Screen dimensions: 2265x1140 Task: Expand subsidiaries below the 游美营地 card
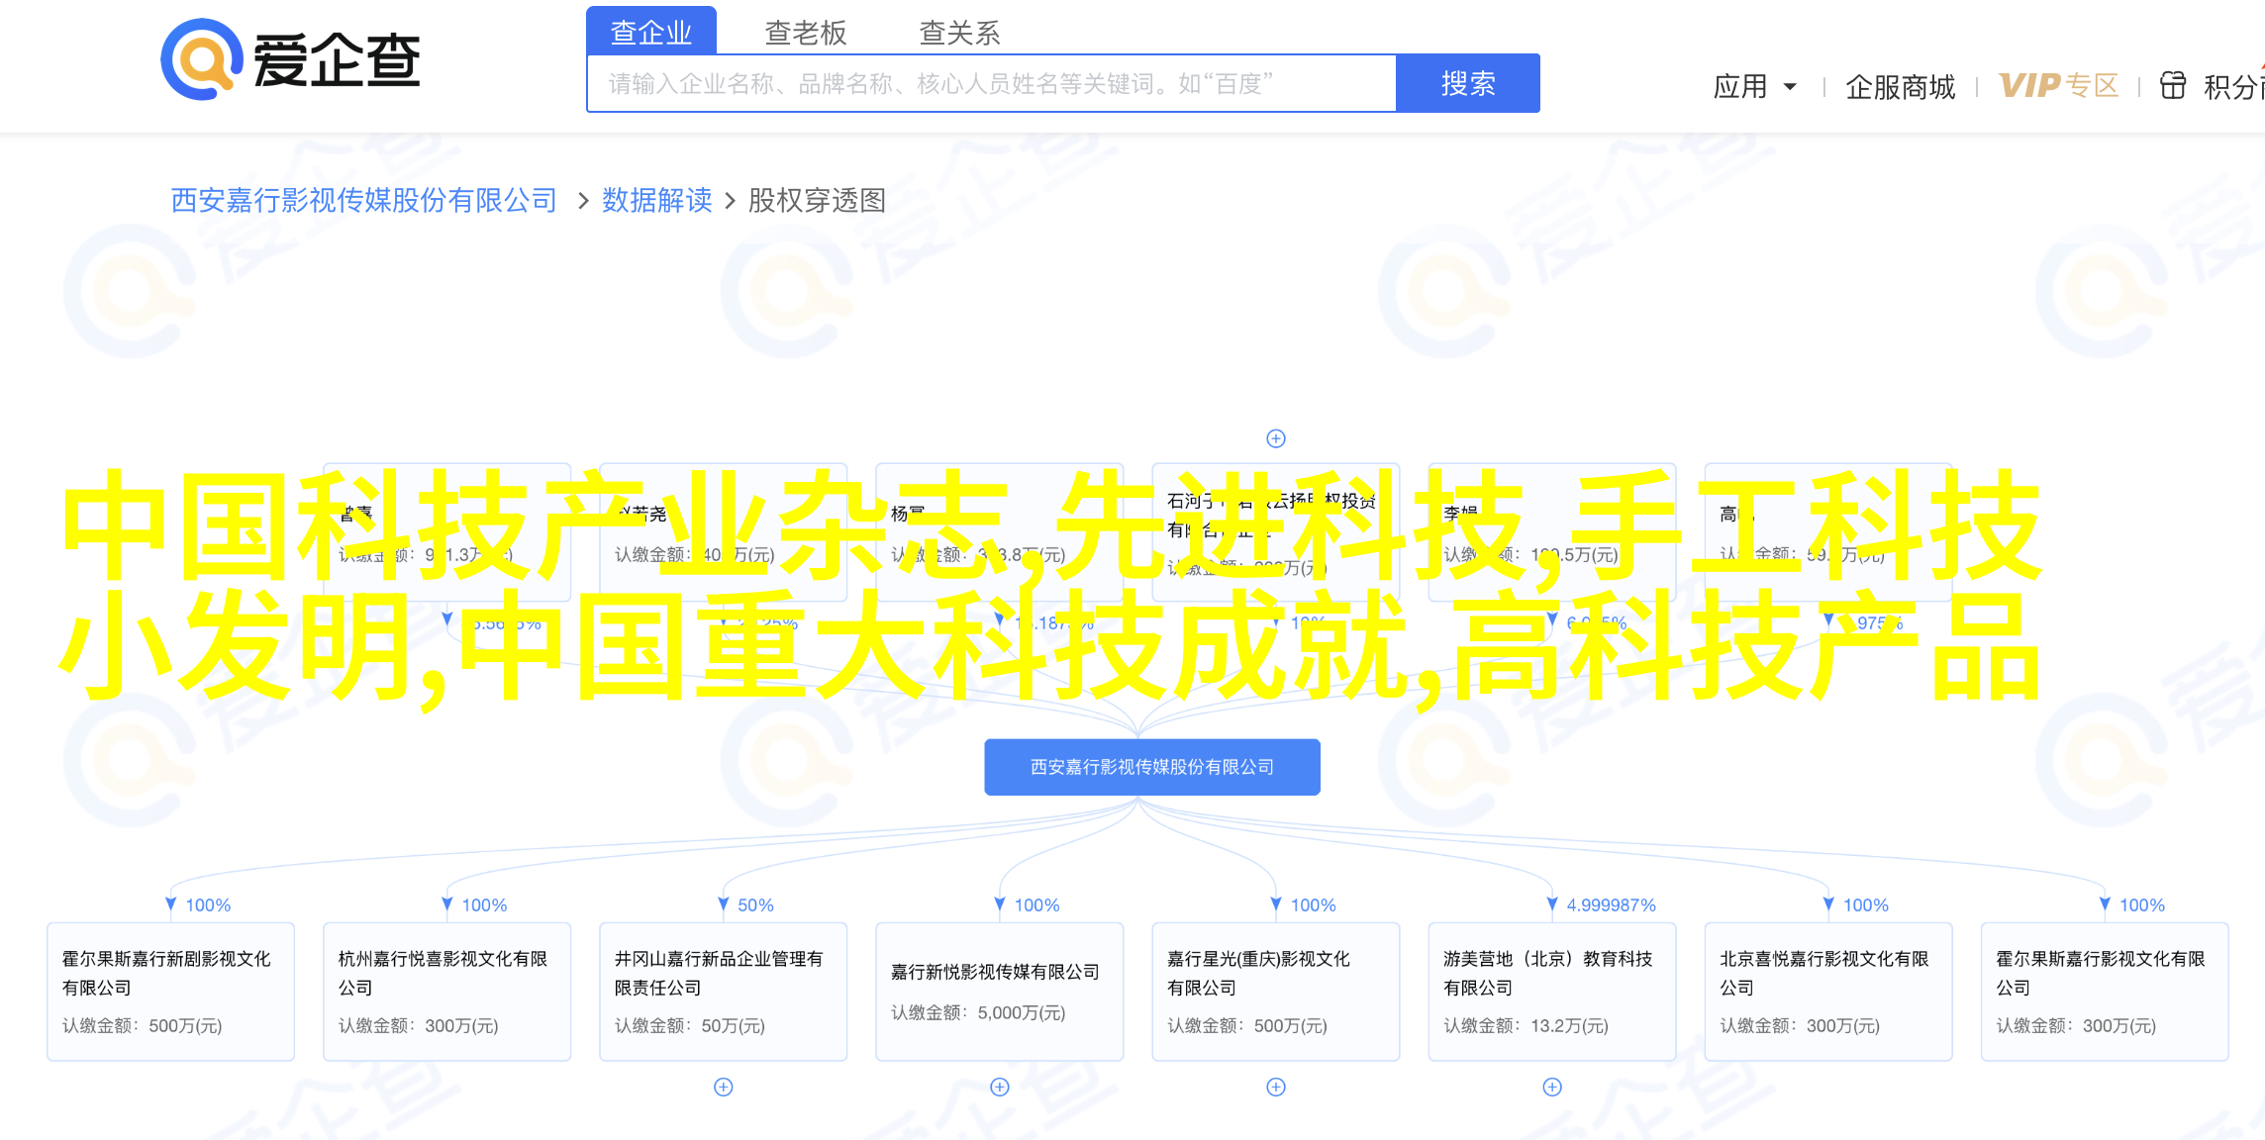(1552, 1087)
